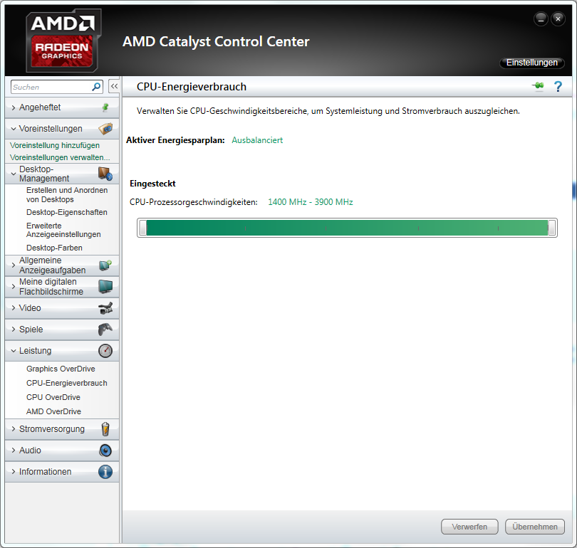Open Erstellen und Anordnen von Desktops

point(67,195)
